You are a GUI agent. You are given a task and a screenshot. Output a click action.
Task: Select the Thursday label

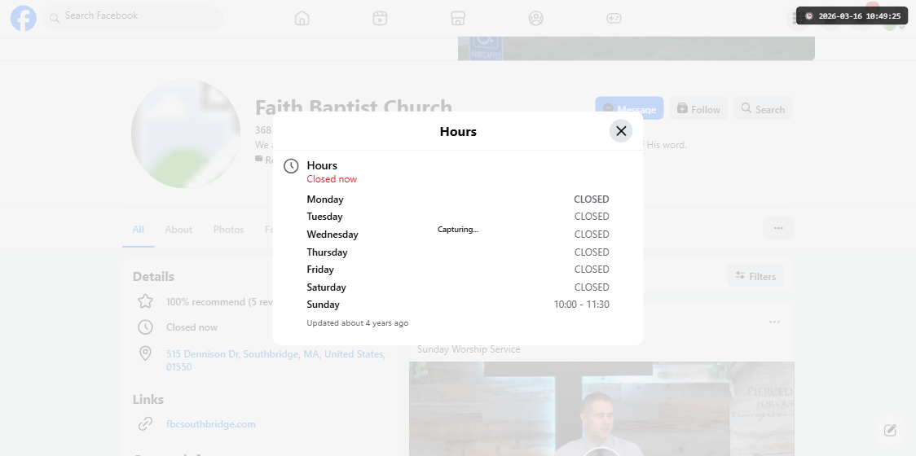327,252
